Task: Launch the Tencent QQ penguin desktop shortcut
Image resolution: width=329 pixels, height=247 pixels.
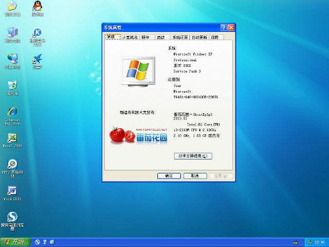Action: pos(38,8)
